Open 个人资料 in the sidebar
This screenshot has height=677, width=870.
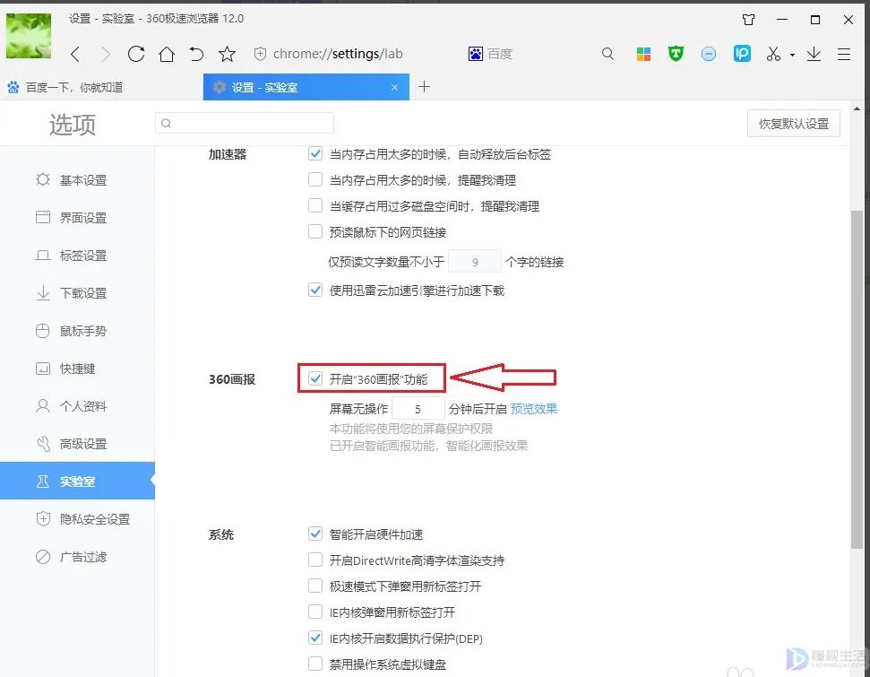[x=77, y=406]
